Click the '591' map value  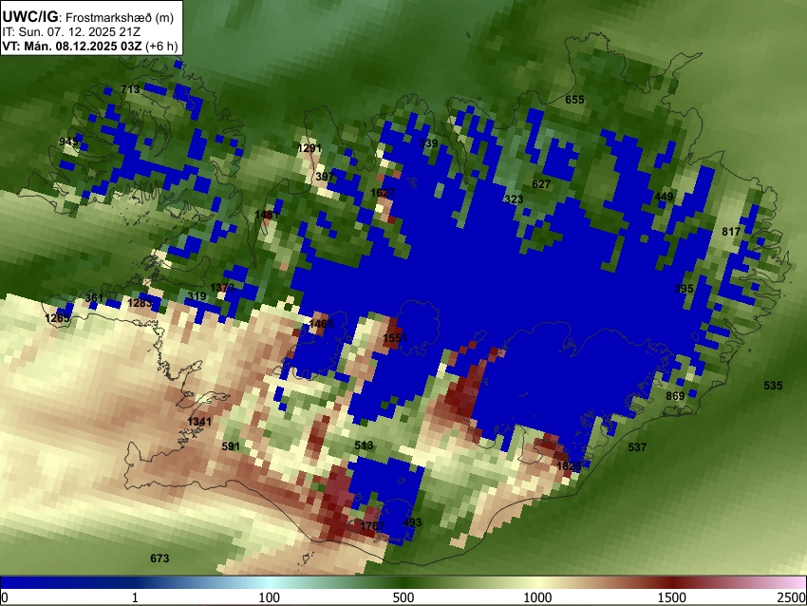(231, 445)
